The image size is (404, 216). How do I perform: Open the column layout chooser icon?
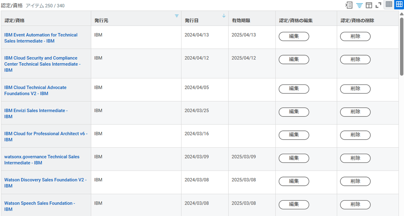click(x=369, y=5)
